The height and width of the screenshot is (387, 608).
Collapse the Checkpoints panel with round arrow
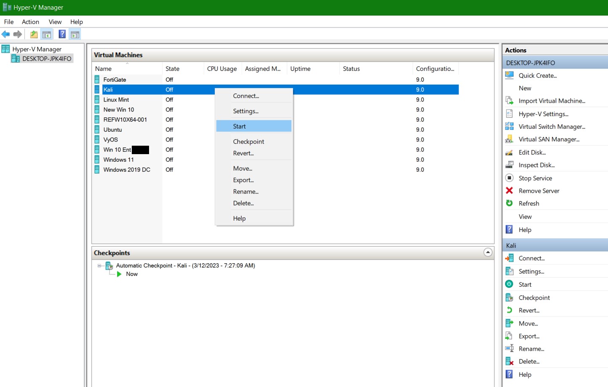pos(488,253)
